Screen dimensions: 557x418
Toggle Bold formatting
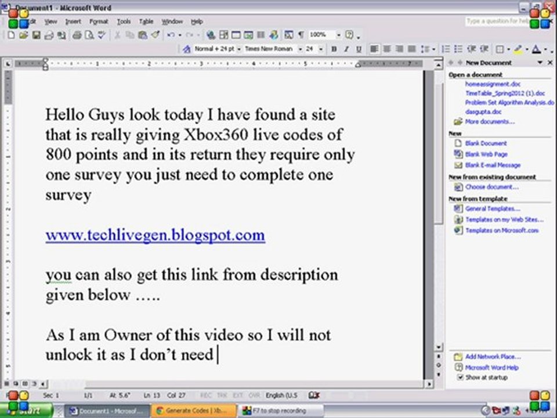(334, 49)
